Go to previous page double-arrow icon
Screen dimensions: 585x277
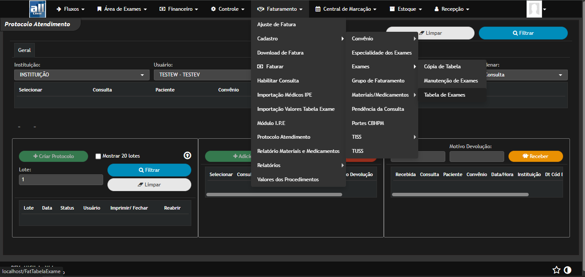[x=19, y=127]
